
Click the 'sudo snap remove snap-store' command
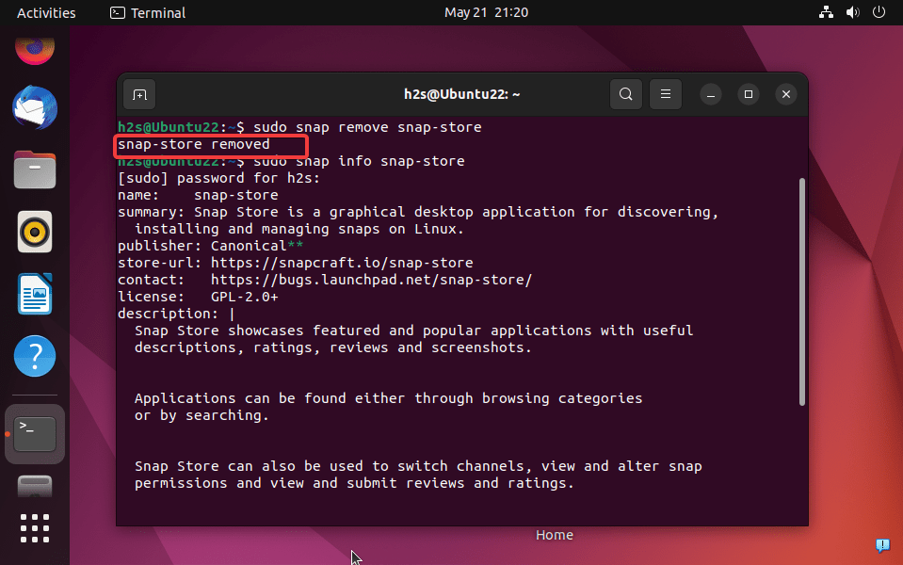tap(367, 127)
